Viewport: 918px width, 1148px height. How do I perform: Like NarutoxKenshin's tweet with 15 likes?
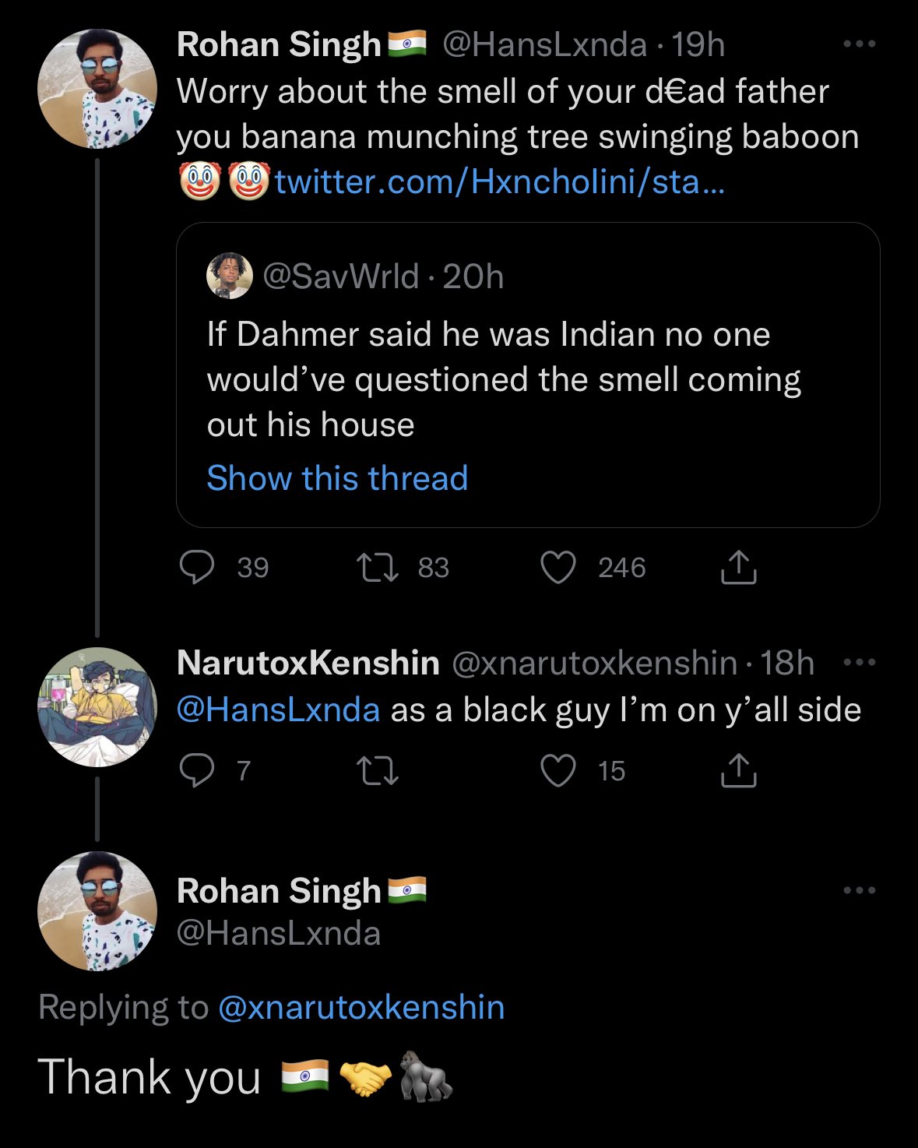[558, 771]
